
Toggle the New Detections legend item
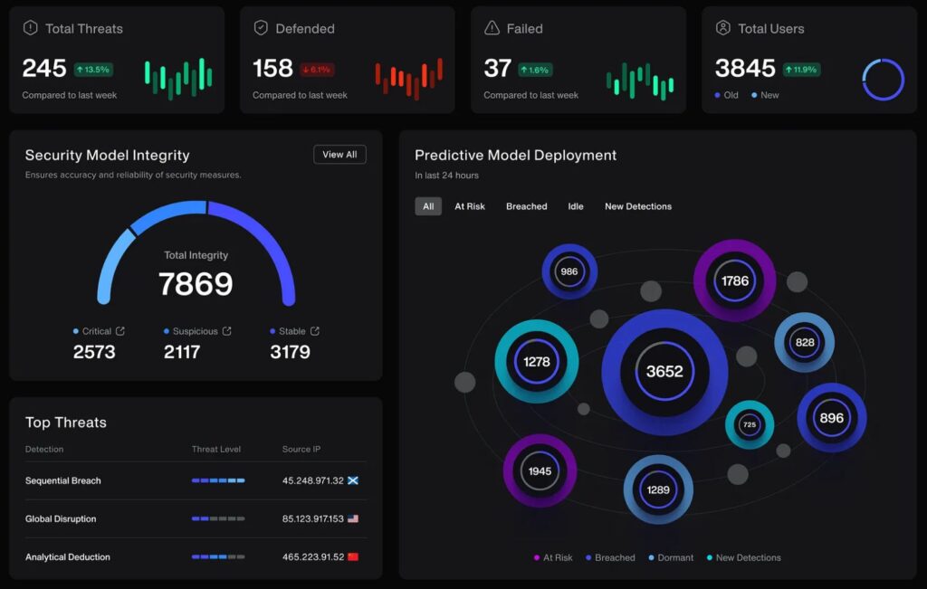(x=743, y=557)
